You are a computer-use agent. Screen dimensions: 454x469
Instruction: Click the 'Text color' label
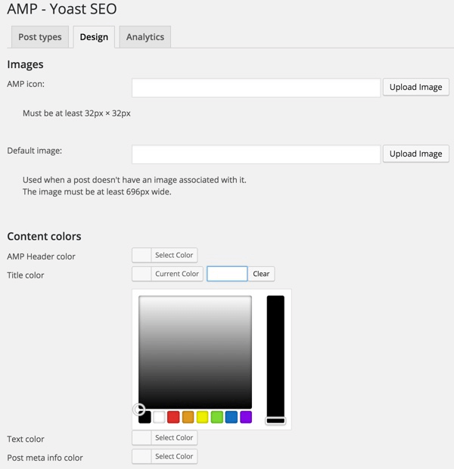(26, 439)
